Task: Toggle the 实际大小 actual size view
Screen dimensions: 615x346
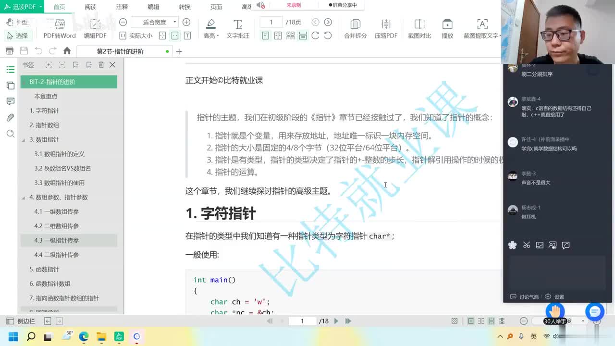Action: point(136,36)
